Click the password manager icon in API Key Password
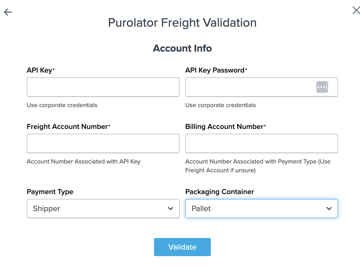362x272 pixels. coord(322,87)
